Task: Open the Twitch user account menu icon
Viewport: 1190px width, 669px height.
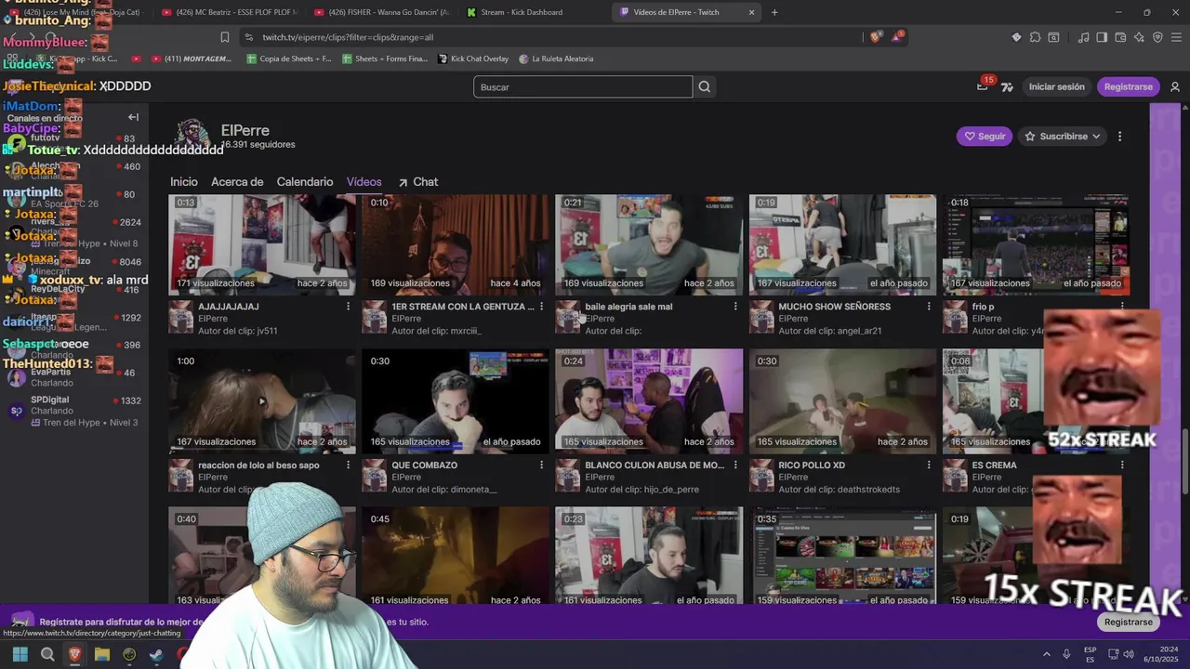Action: tap(1175, 86)
